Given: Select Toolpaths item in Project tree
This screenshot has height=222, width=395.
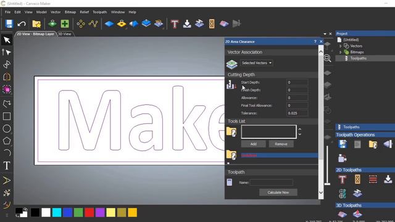Looking at the screenshot, I should (358, 59).
